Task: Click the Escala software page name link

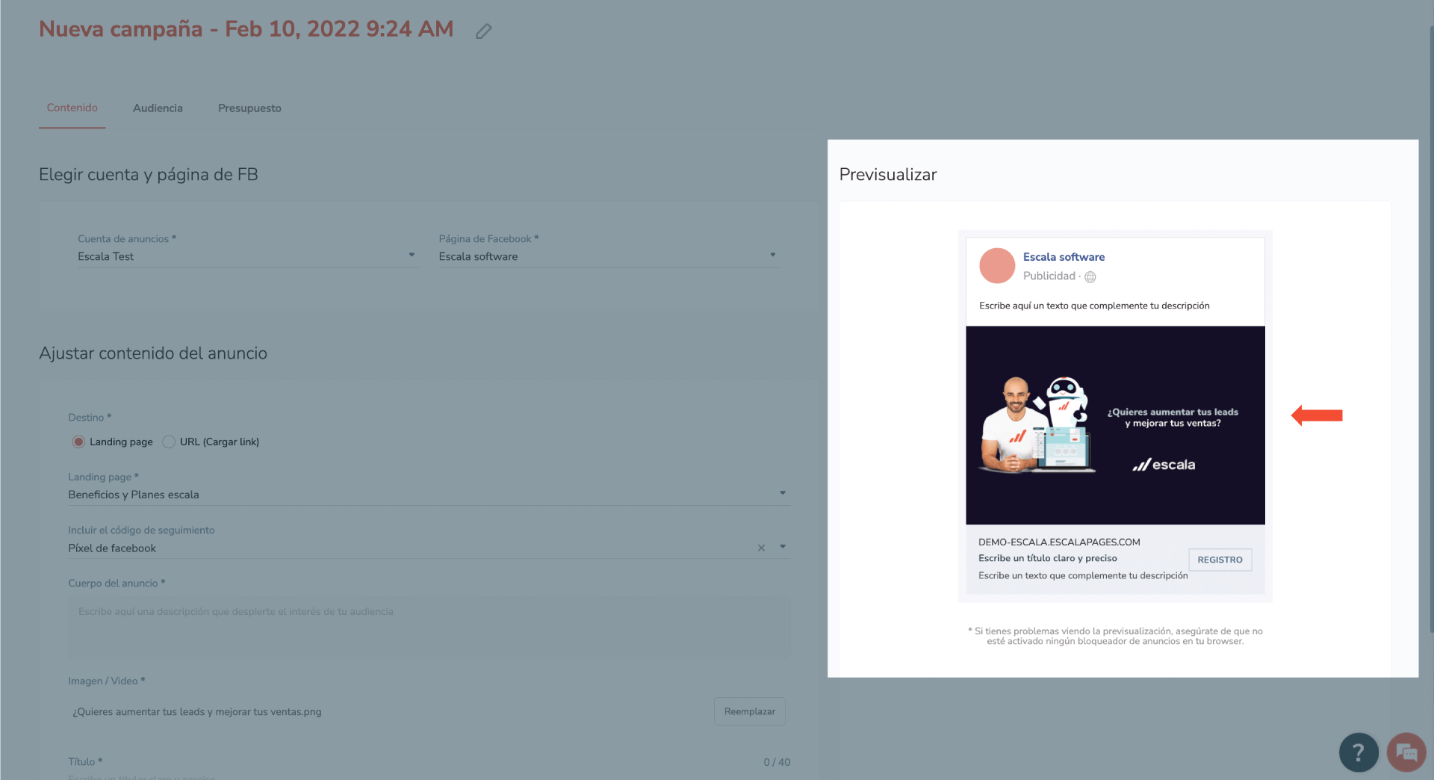Action: 1064,257
